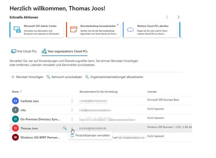Click the plus icon next to Benutzer hinzufügen
Viewport: 216px width, 158px height.
[x=13, y=77]
